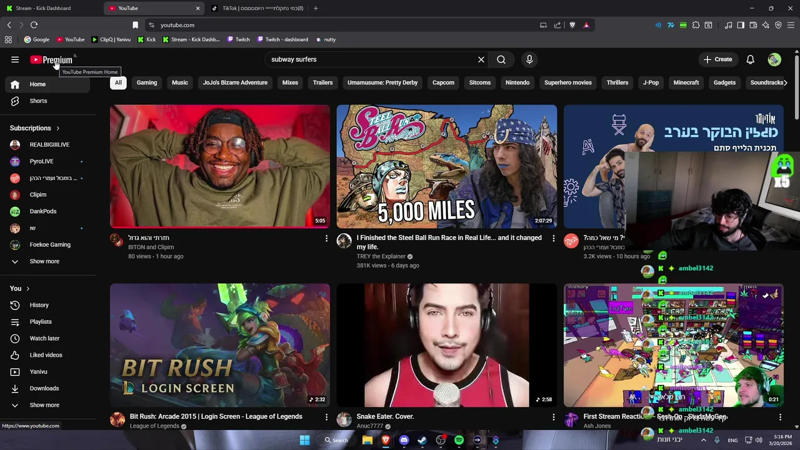Open Downloads in the sidebar

[x=47, y=388]
